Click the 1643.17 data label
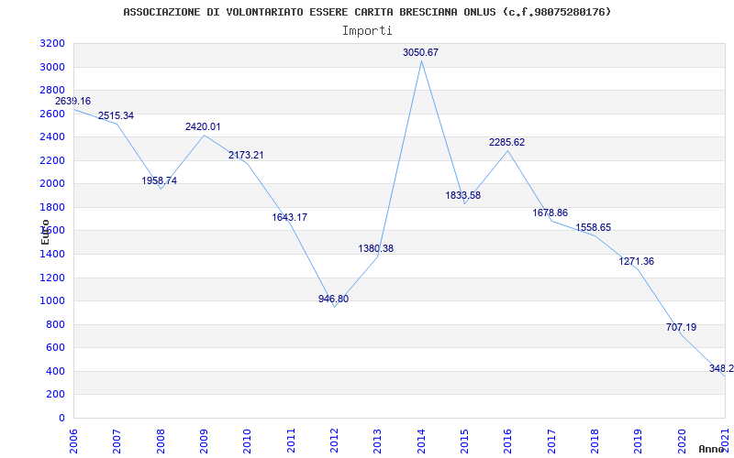Viewport: 734px width, 458px height. 290,217
